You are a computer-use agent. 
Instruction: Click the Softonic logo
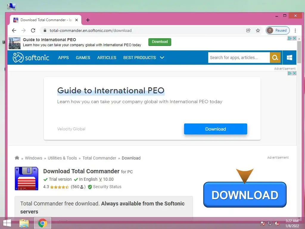tap(31, 58)
